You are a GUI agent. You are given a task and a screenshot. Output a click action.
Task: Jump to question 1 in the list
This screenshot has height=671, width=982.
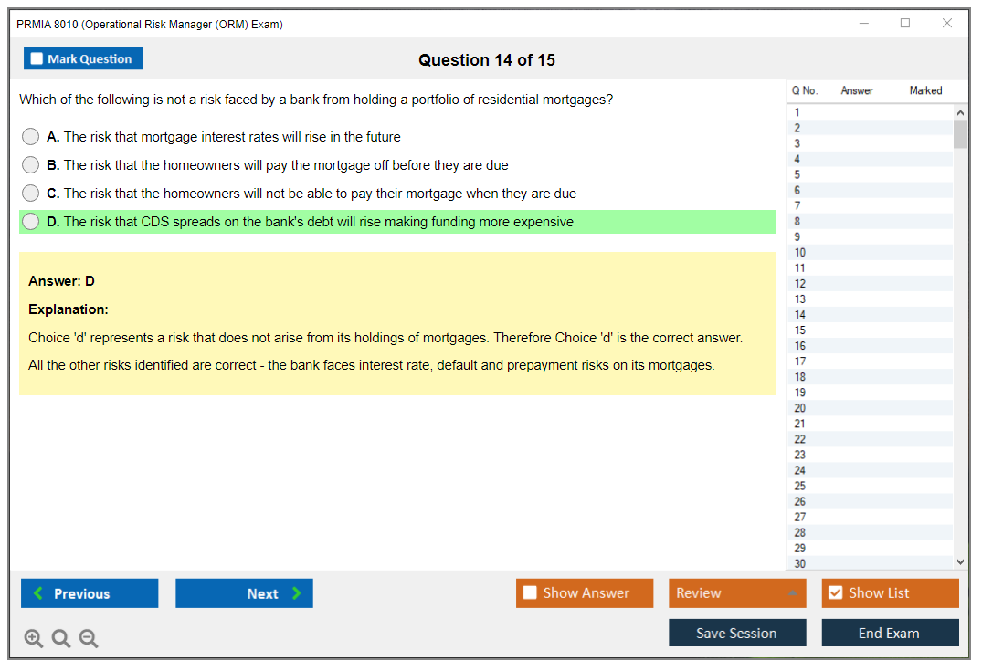click(x=797, y=112)
